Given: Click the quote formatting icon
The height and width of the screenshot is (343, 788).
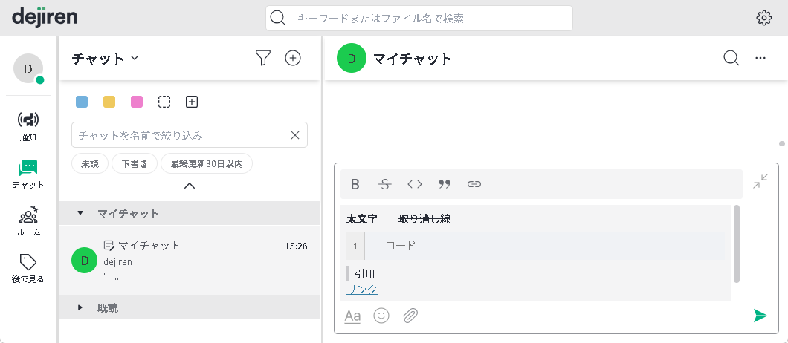Looking at the screenshot, I should pyautogui.click(x=445, y=184).
